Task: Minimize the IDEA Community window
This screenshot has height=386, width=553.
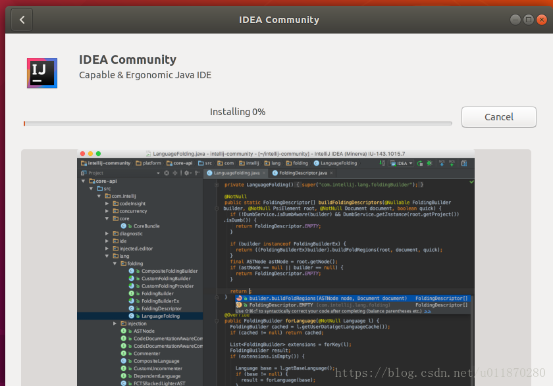Action: click(x=515, y=19)
